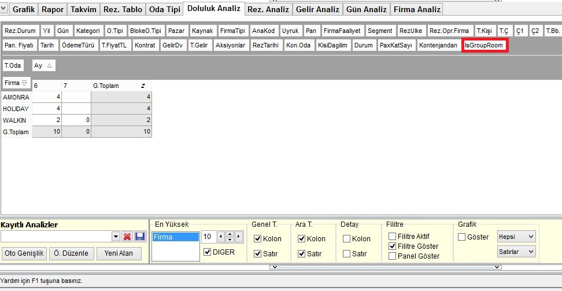Click the IsGroupRoom field button
The width and height of the screenshot is (562, 291).
click(485, 46)
